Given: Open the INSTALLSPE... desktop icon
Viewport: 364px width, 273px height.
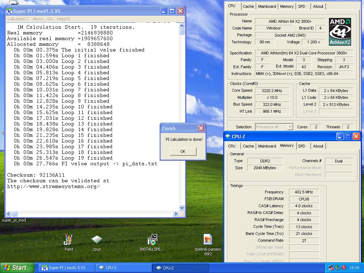Looking at the screenshot, I should click(152, 242).
